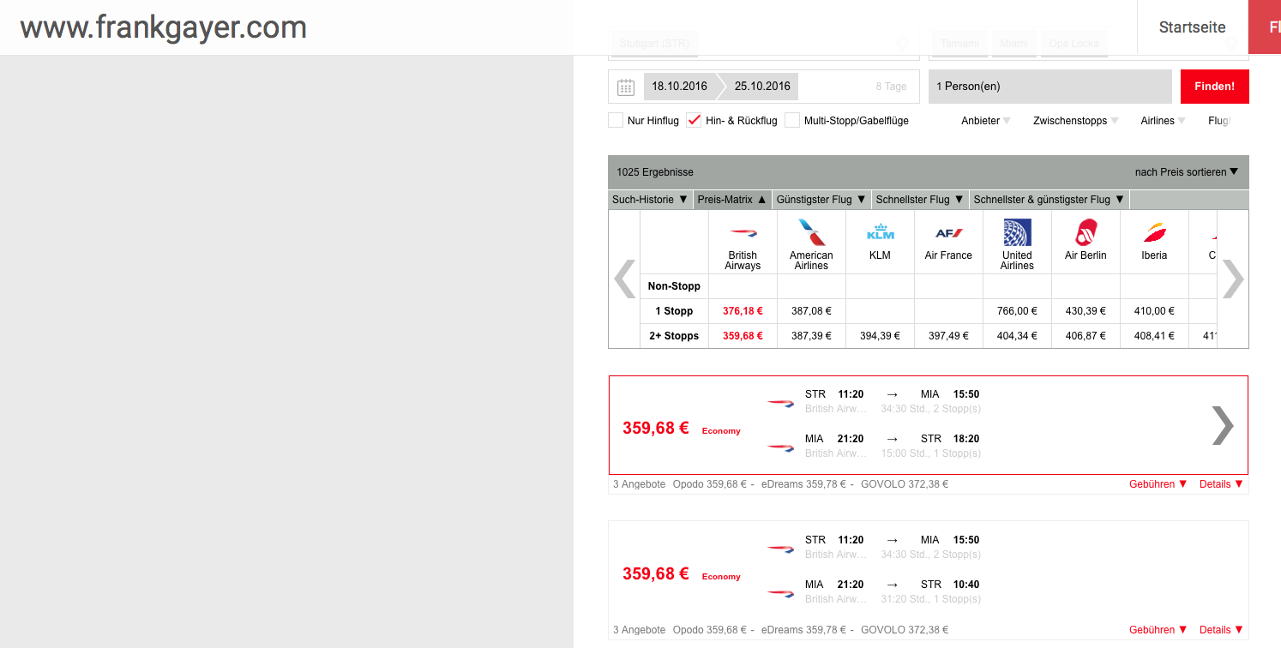This screenshot has height=648, width=1281.
Task: Select British Airways 1 Stopp price 376,18 €
Action: tap(743, 311)
